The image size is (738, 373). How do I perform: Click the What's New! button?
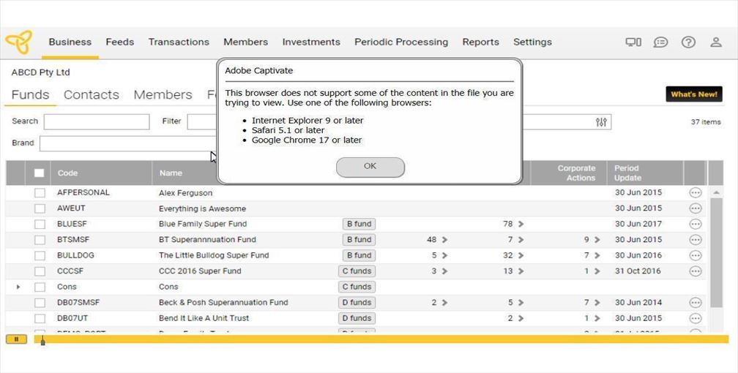point(694,94)
